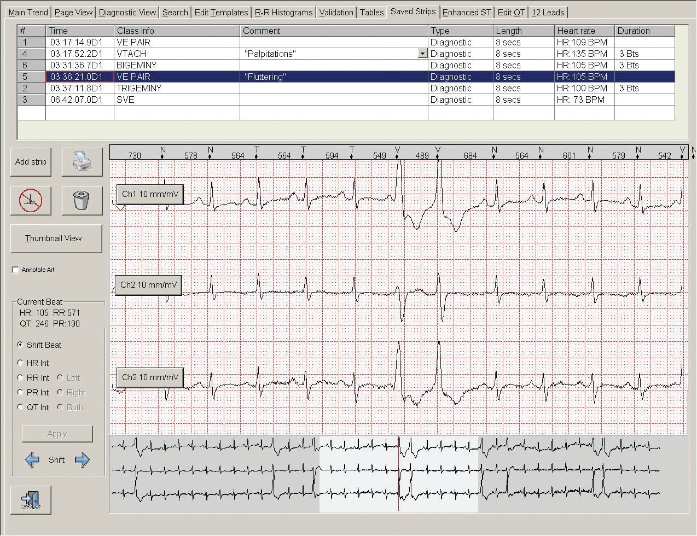Click the crossed-out caliper icon button
The image size is (697, 536).
pyautogui.click(x=31, y=200)
